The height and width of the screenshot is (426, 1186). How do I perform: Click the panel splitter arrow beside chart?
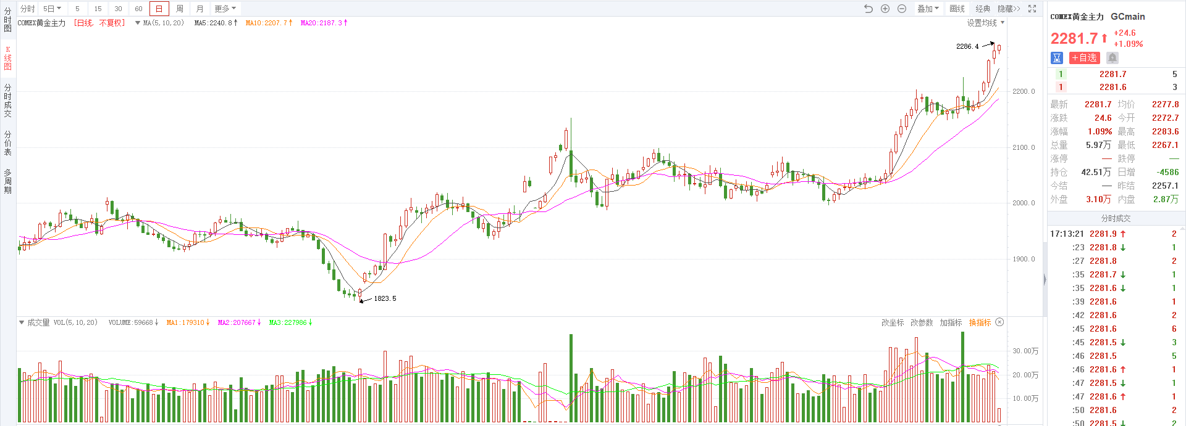coord(1045,279)
